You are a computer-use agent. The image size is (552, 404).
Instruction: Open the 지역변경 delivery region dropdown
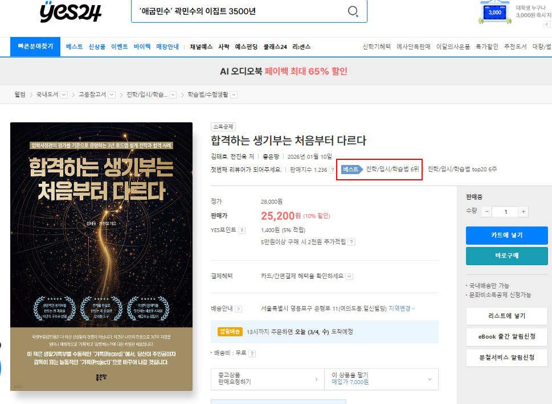[x=402, y=308]
